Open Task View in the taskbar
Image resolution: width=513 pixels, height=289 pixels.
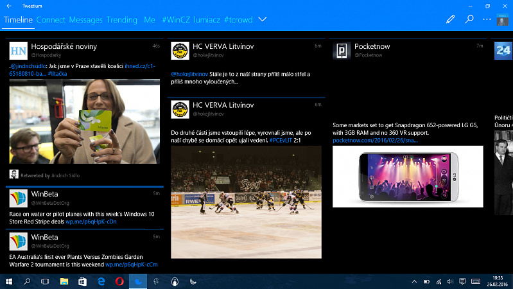tap(45, 281)
